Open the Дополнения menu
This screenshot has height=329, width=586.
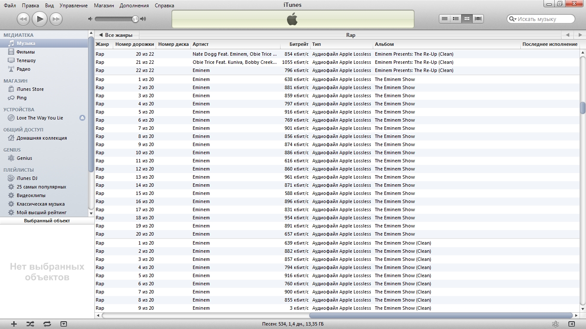tap(134, 6)
